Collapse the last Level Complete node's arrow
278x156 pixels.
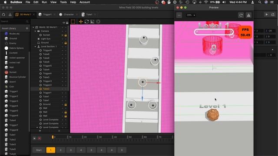click(37, 127)
